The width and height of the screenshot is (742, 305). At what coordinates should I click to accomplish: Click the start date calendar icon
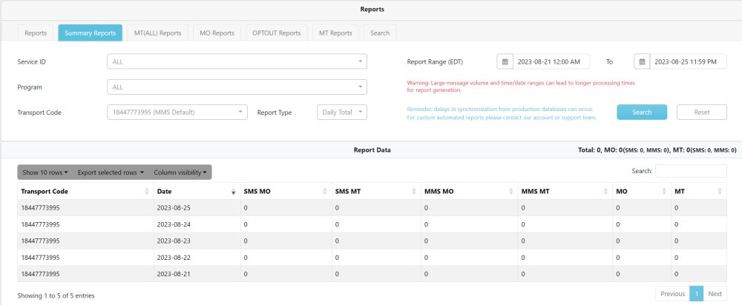(505, 61)
